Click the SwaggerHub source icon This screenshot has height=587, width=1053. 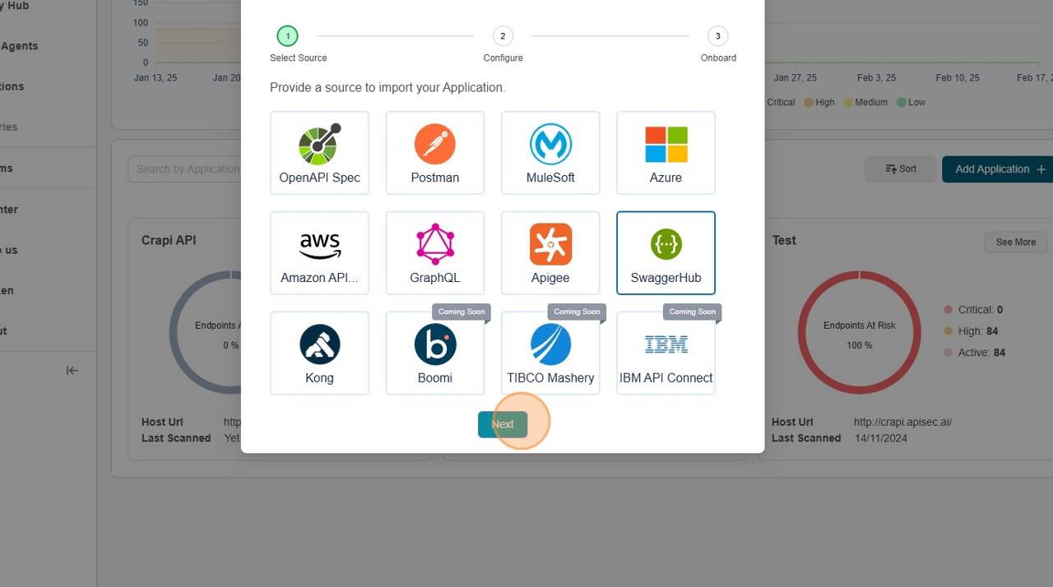click(x=666, y=246)
